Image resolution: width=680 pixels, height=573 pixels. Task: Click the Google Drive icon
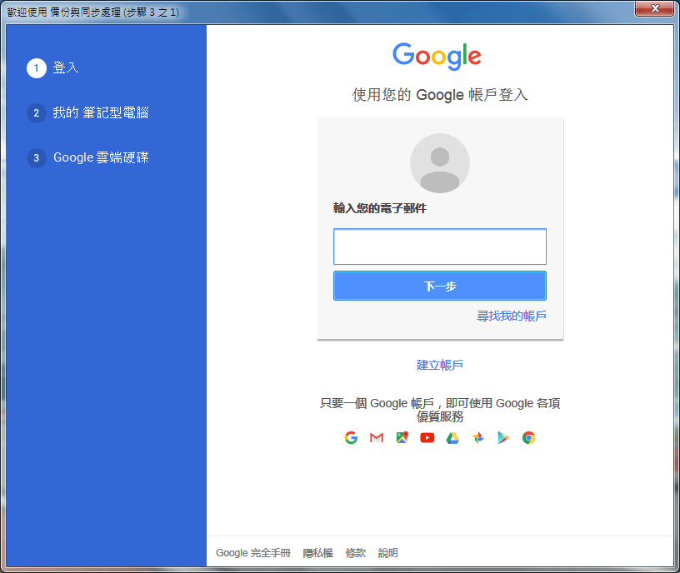click(x=452, y=437)
